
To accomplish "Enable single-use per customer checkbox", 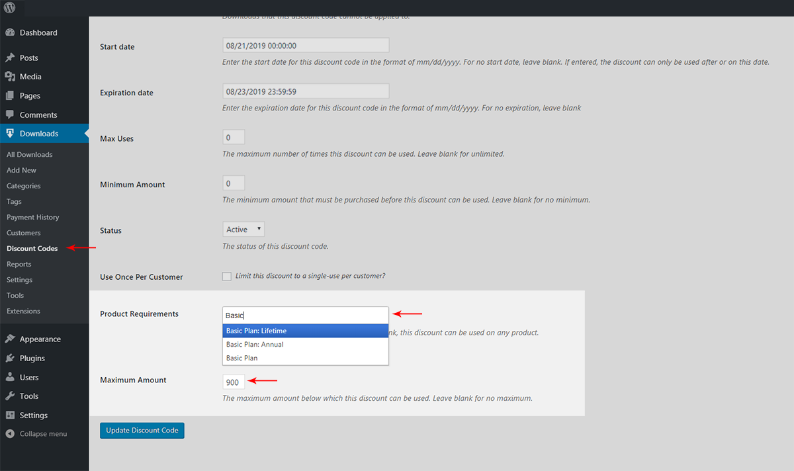I will click(227, 277).
